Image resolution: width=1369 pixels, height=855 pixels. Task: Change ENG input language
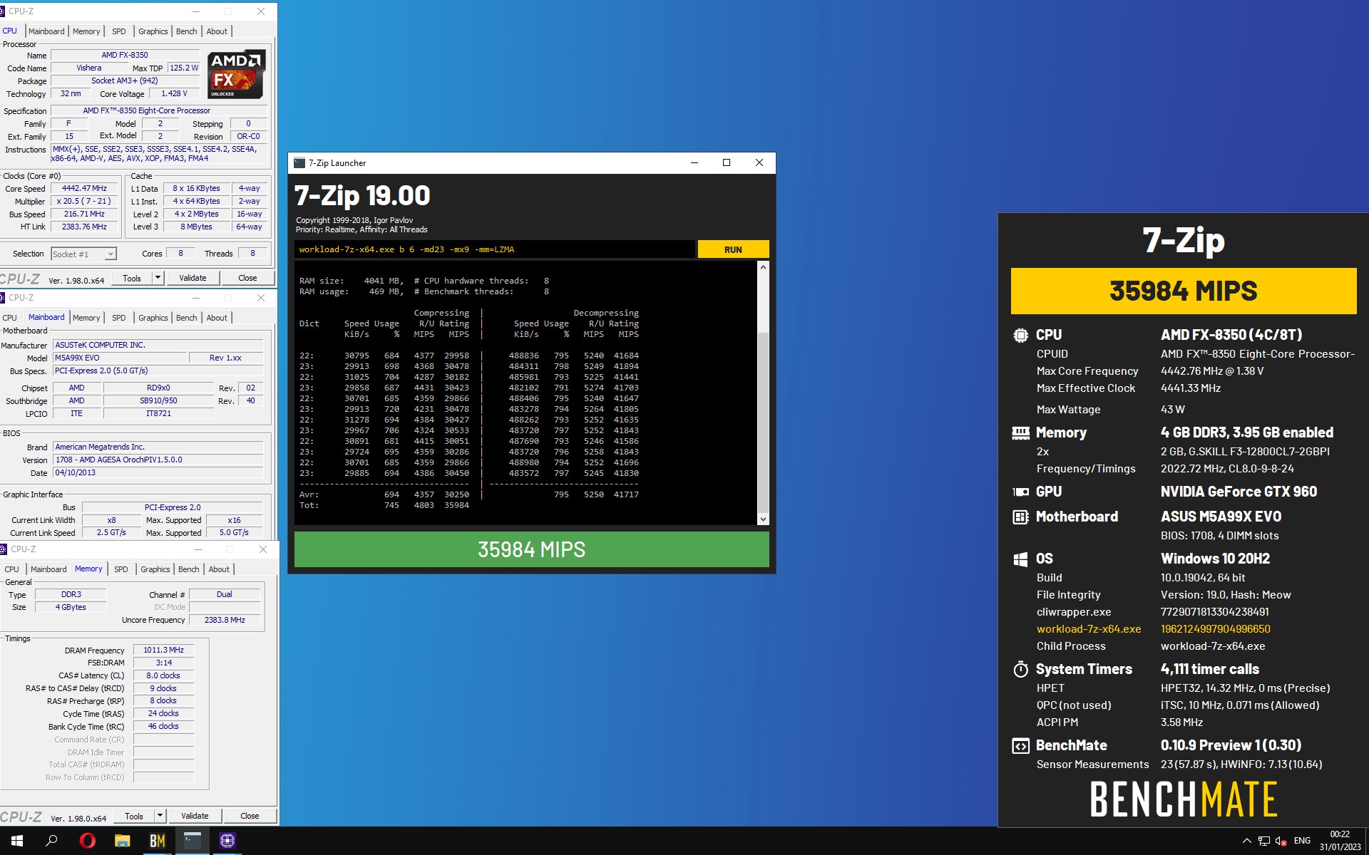[1302, 841]
